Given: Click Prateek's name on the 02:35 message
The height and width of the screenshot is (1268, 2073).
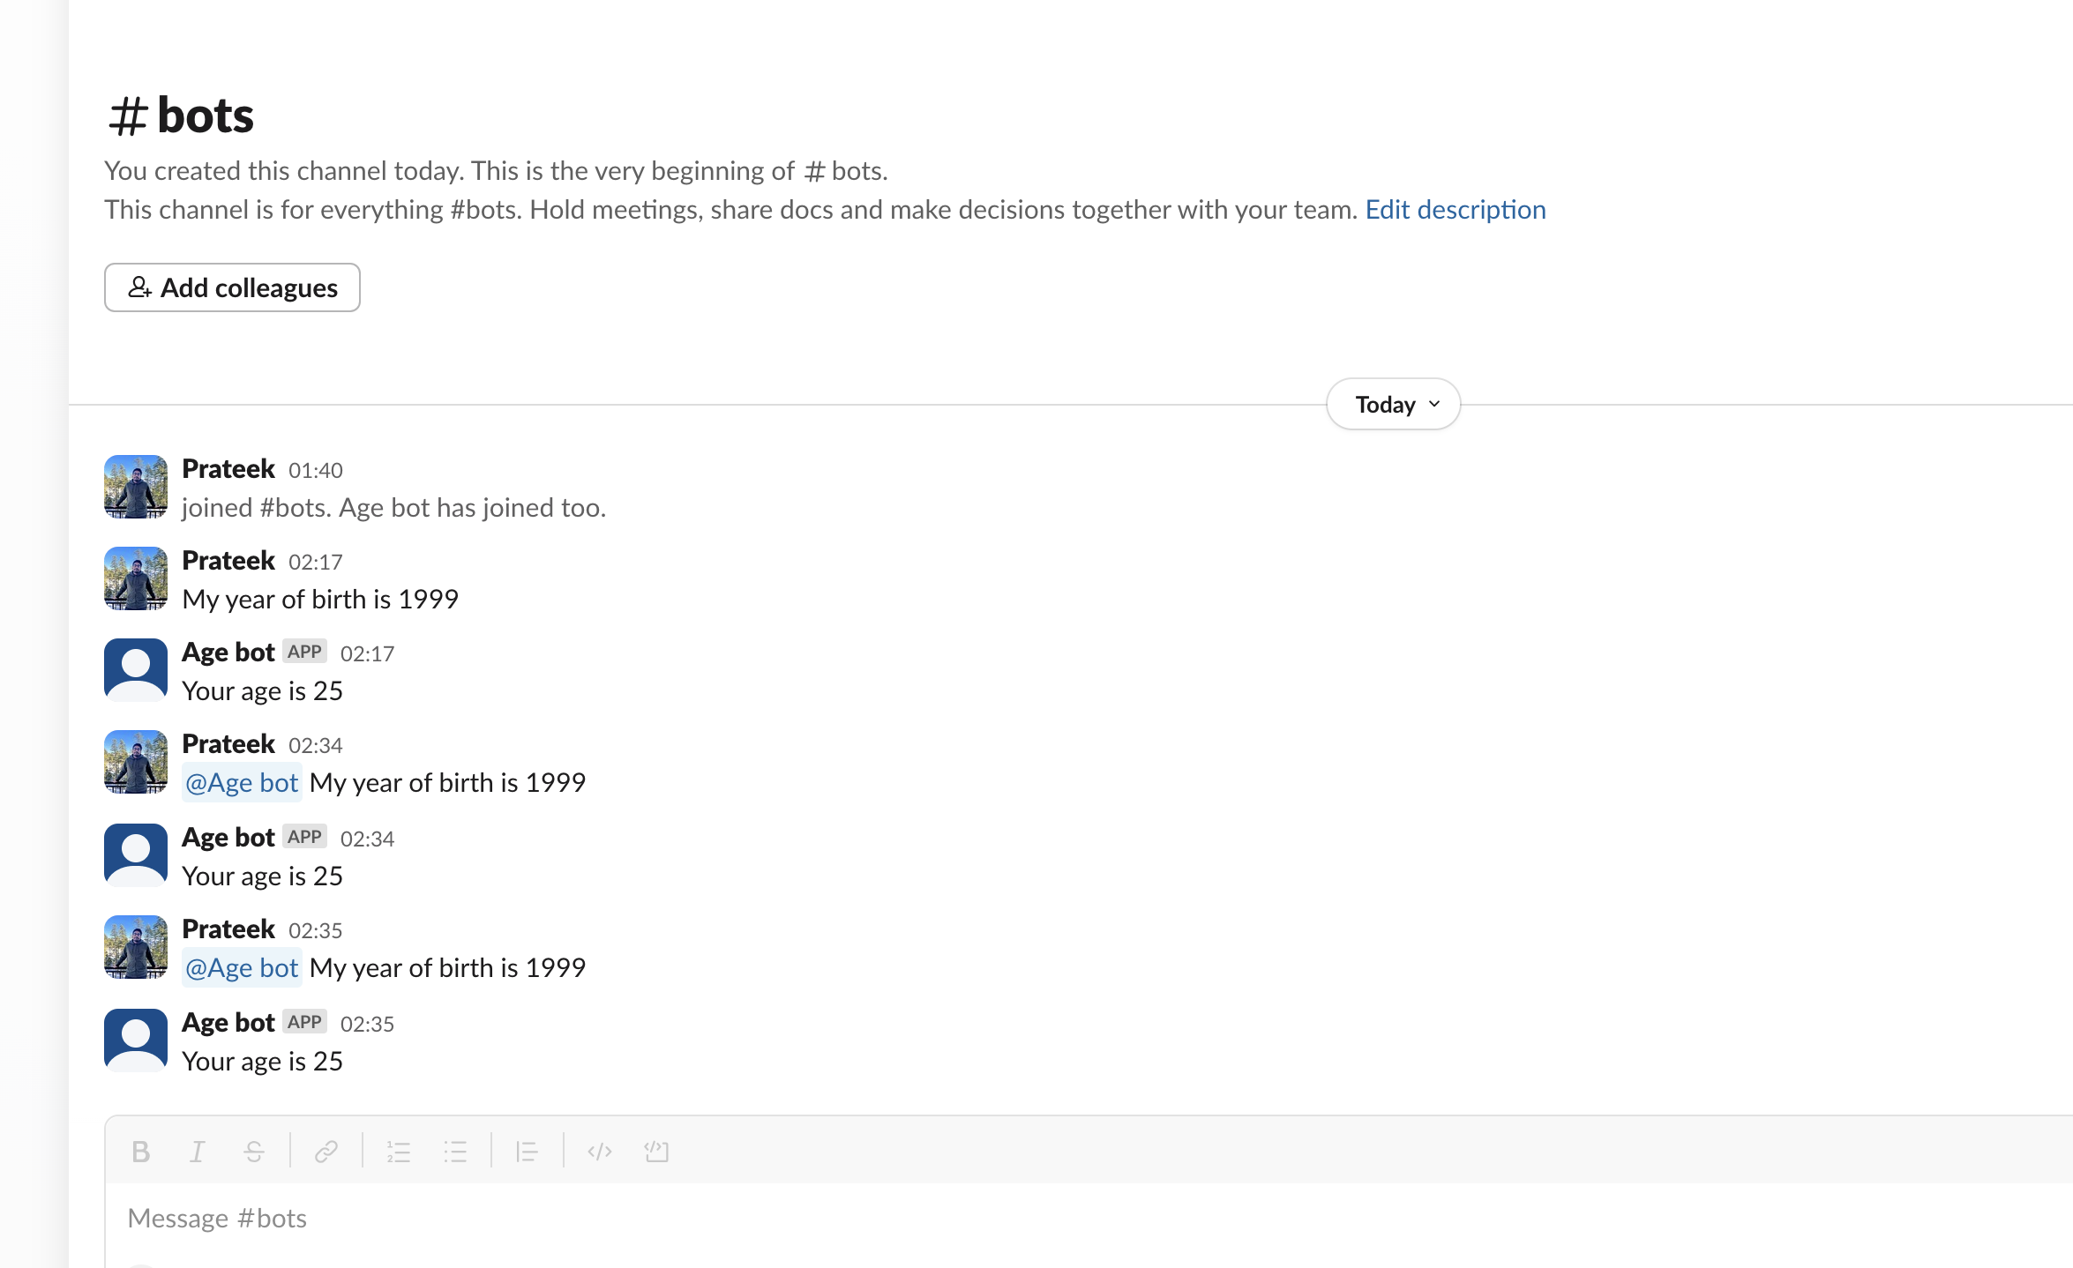Looking at the screenshot, I should click(228, 929).
